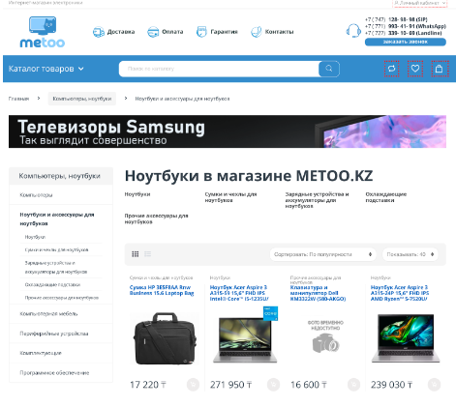
Task: Open the compare products icon
Action: [391, 69]
